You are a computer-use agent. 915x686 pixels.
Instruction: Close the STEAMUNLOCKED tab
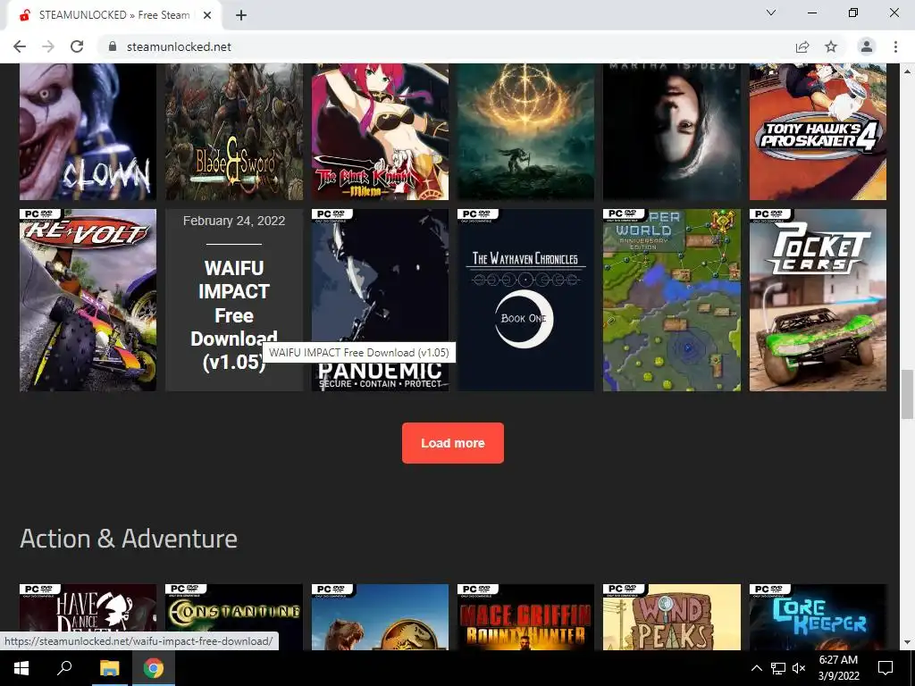pyautogui.click(x=207, y=15)
